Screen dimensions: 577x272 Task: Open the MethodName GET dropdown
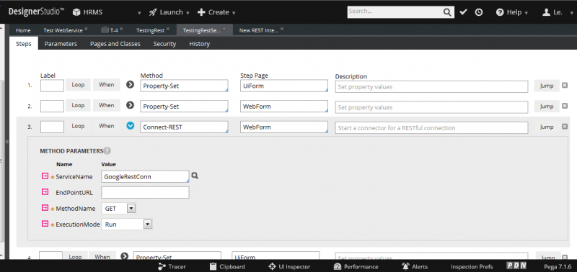[x=131, y=209]
